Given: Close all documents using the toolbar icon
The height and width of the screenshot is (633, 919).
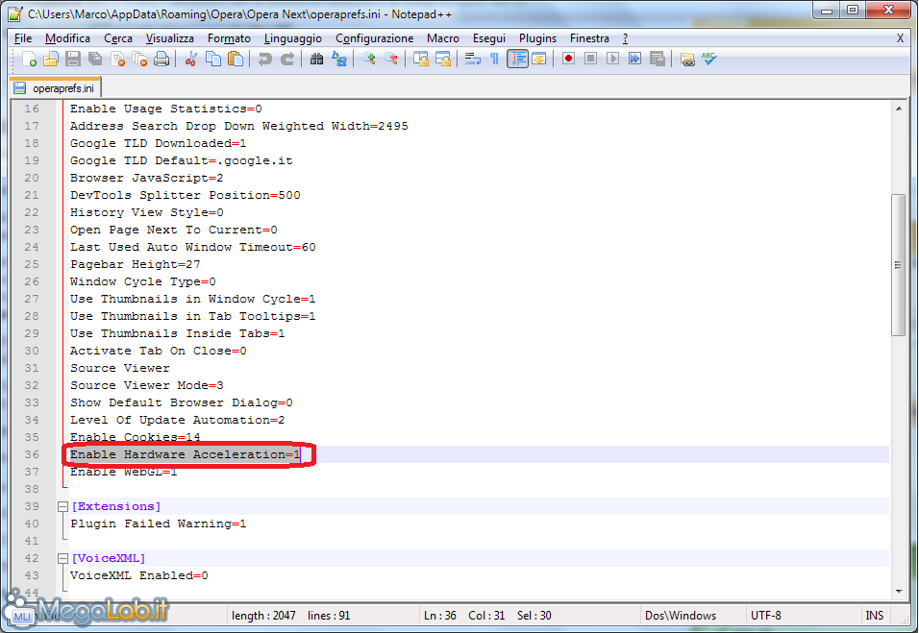Looking at the screenshot, I should coord(139,59).
